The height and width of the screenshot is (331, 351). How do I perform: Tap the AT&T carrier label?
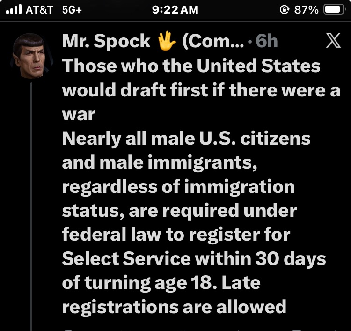tap(38, 10)
